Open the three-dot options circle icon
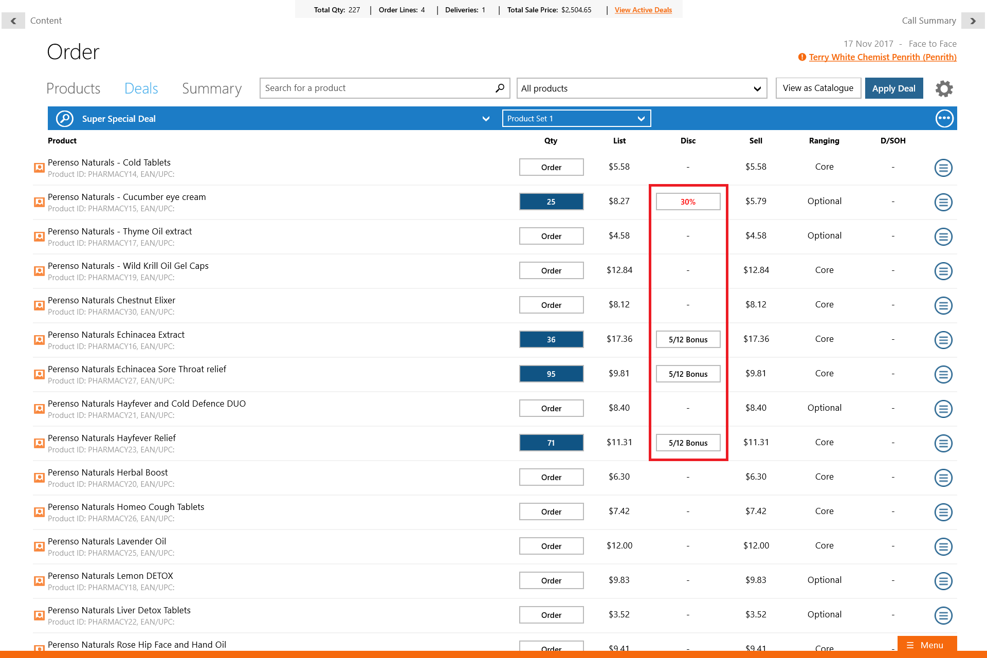Screen dimensions: 987x658 [944, 118]
